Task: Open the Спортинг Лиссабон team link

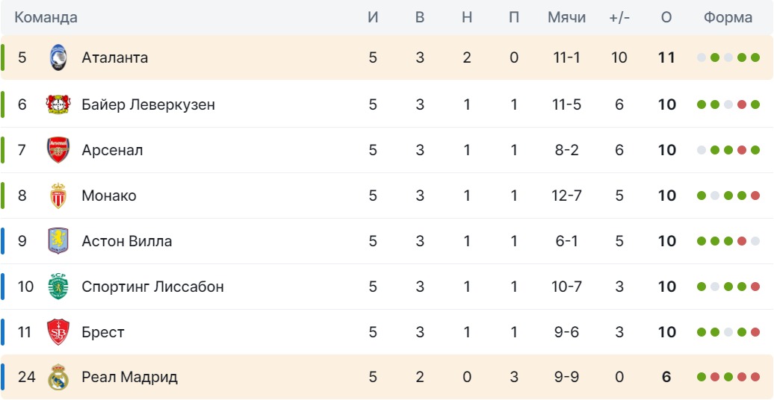Action: coord(152,287)
